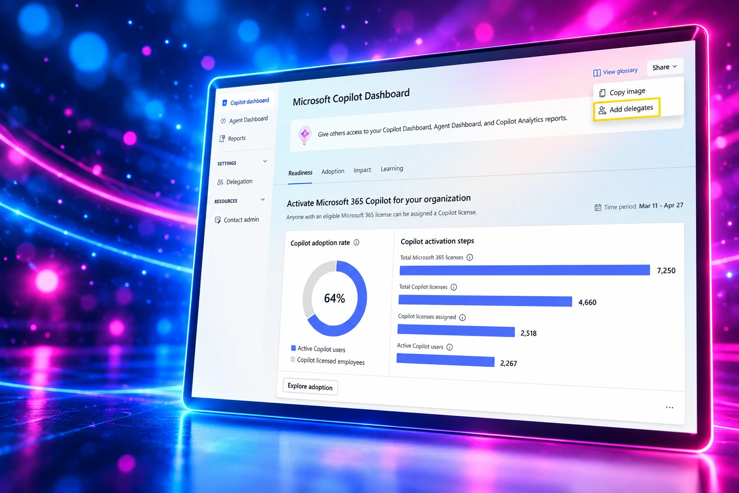The width and height of the screenshot is (739, 493).
Task: Switch to the Learning tab
Action: 392,169
